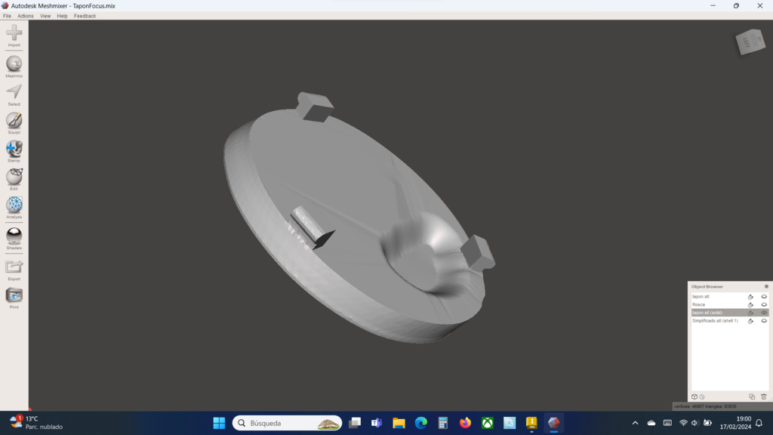Image resolution: width=773 pixels, height=435 pixels.
Task: Hide the Rosca object
Action: (764, 305)
